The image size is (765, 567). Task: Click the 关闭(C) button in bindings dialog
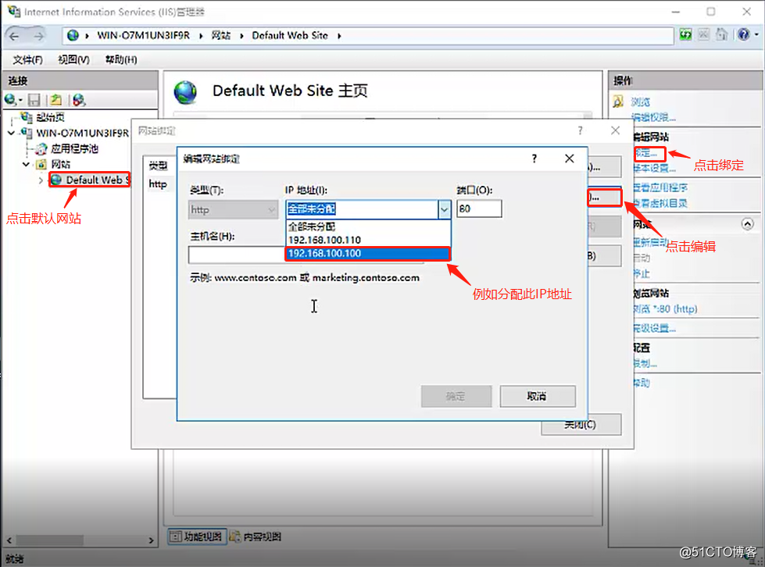581,425
